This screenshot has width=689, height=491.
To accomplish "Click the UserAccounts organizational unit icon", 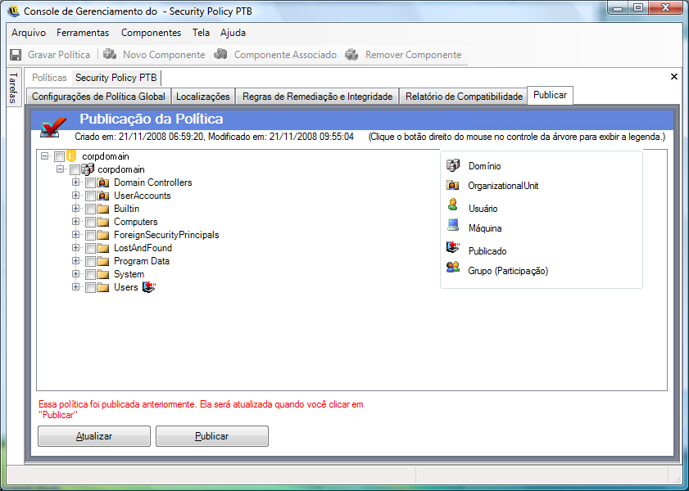I will coord(103,196).
